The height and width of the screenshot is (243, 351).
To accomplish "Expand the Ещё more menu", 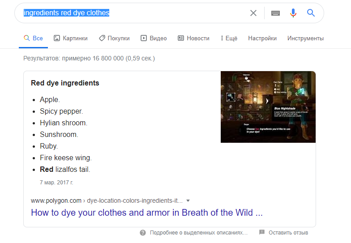I will pyautogui.click(x=229, y=38).
